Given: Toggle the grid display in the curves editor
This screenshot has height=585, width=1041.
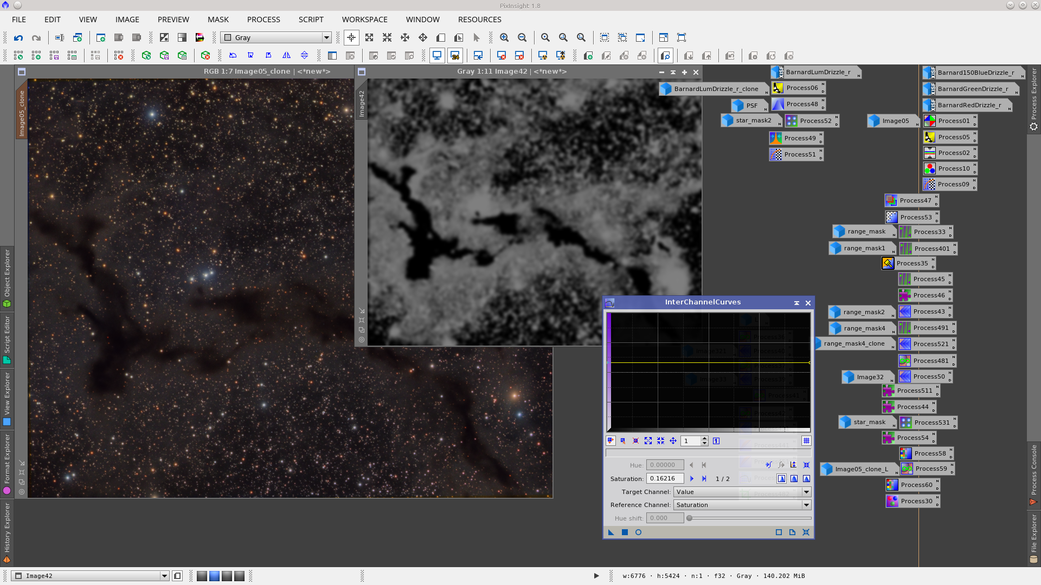Looking at the screenshot, I should pyautogui.click(x=806, y=441).
